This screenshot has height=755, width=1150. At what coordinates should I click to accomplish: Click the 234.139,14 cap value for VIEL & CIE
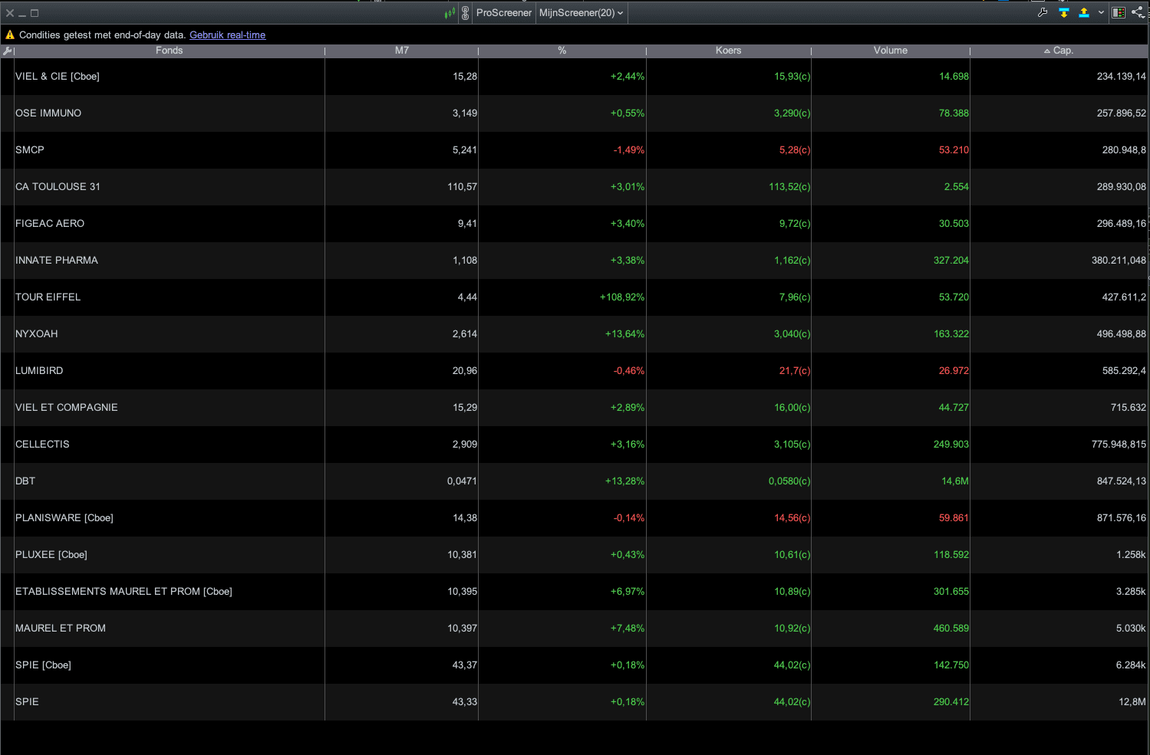[x=1122, y=77]
